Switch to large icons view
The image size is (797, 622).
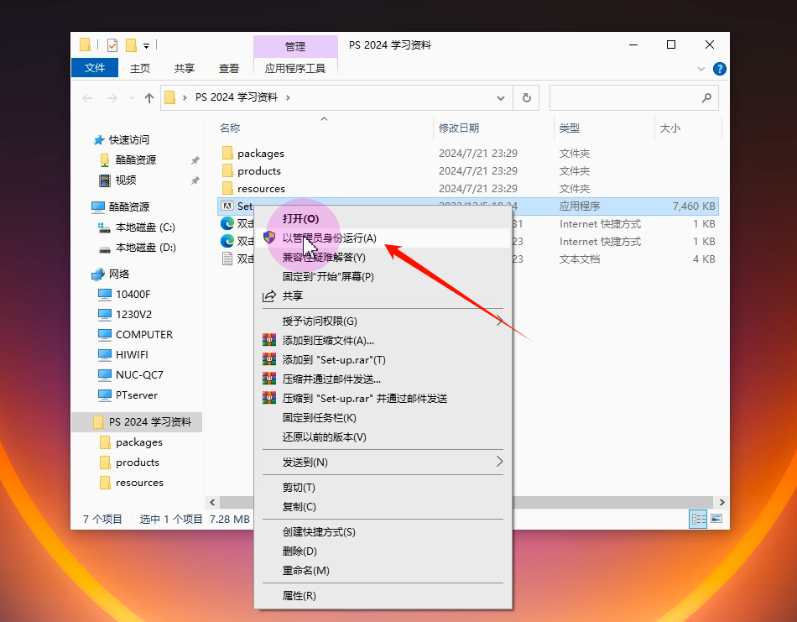click(x=716, y=519)
